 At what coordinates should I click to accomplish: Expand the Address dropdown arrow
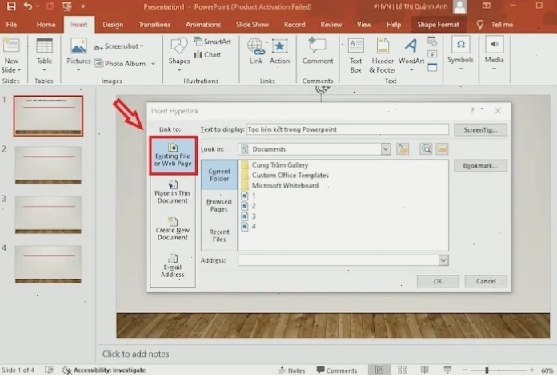[443, 260]
